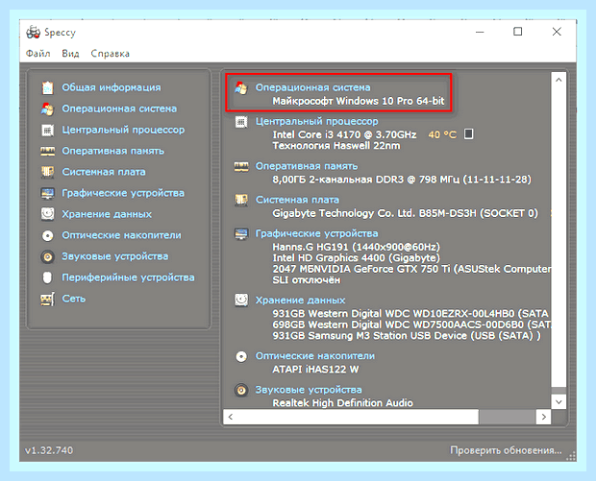Select Хранение данных in sidebar
This screenshot has width=596, height=481.
tap(107, 214)
